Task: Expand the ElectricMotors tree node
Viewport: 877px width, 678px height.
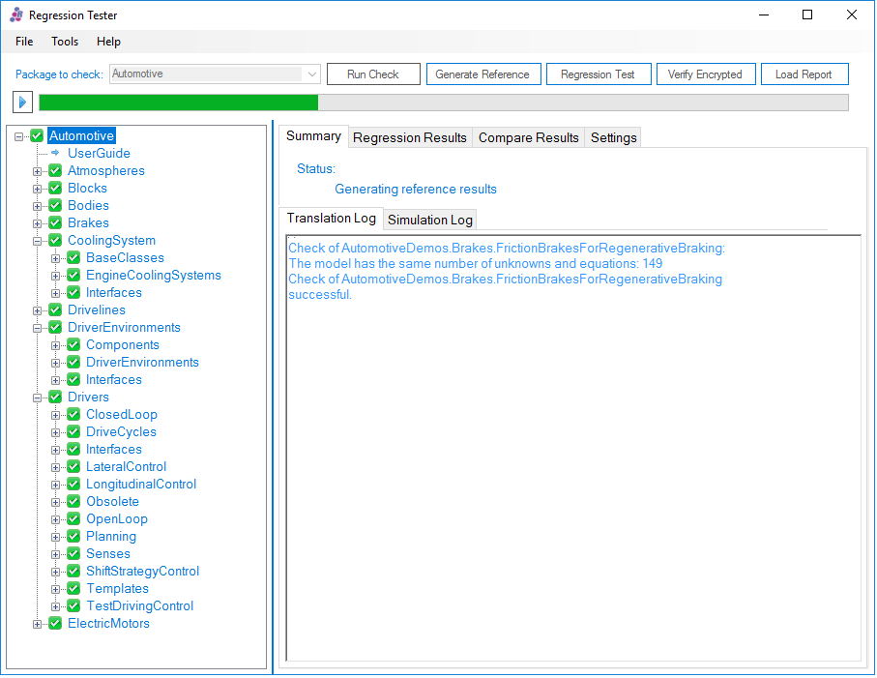Action: pyautogui.click(x=37, y=624)
